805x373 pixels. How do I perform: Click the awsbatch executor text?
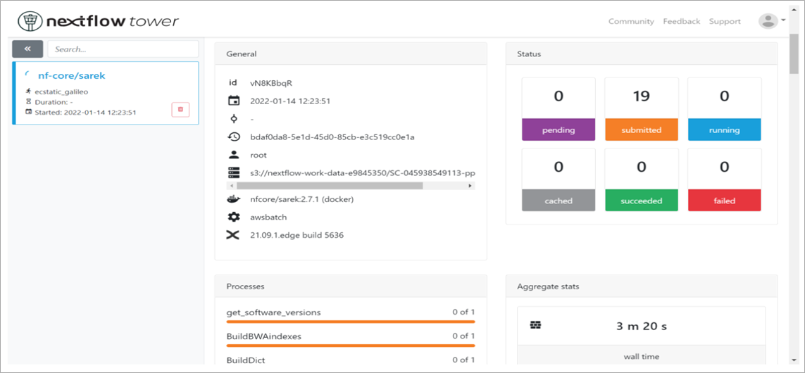(268, 217)
